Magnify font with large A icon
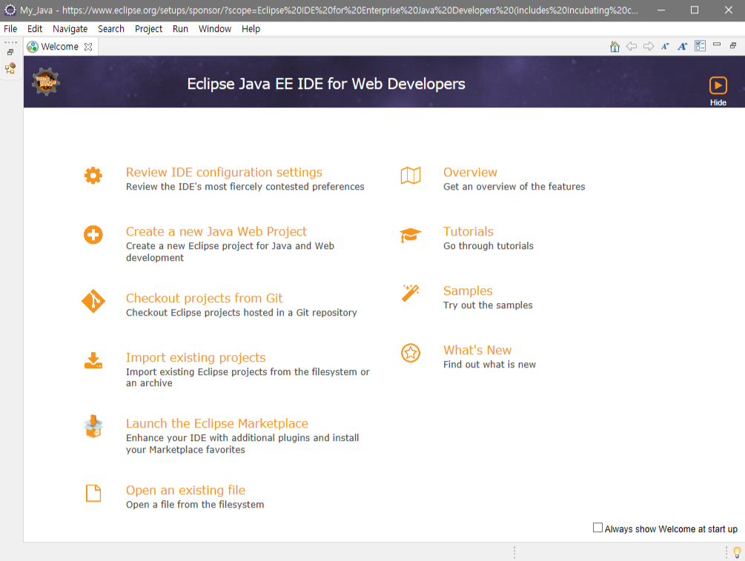745x561 pixels. click(682, 46)
